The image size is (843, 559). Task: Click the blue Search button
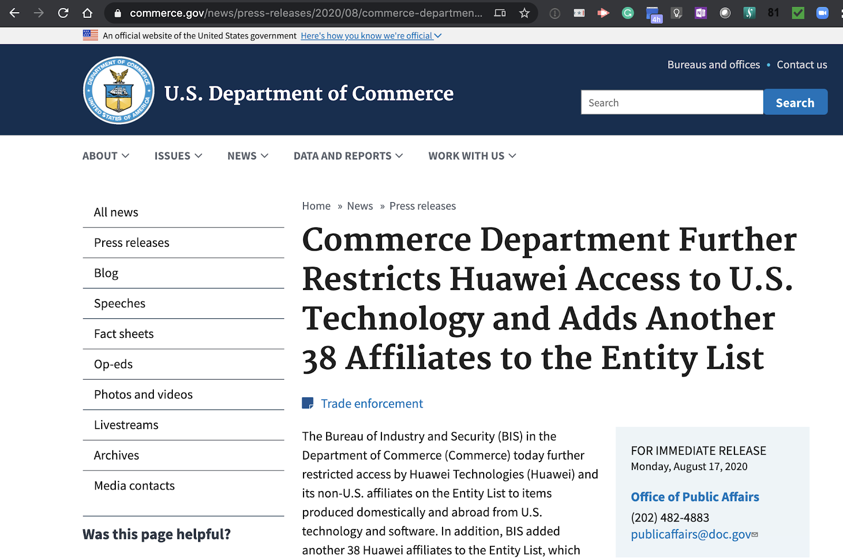(x=795, y=102)
